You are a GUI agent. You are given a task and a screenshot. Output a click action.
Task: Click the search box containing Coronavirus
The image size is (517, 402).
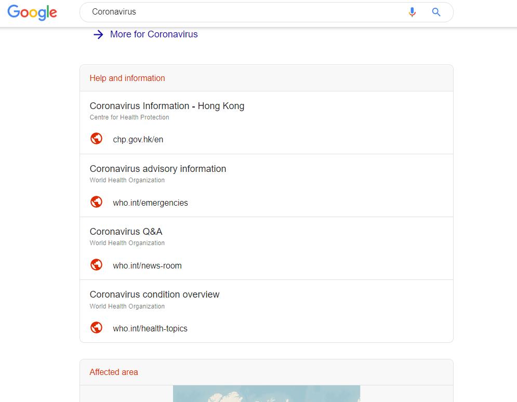coord(244,12)
